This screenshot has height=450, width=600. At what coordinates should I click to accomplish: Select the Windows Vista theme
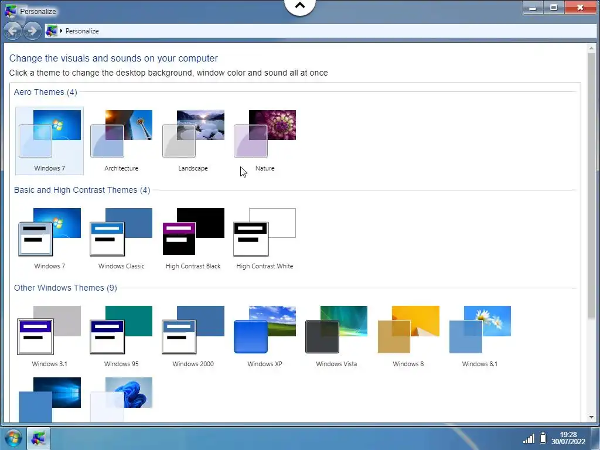(x=336, y=337)
